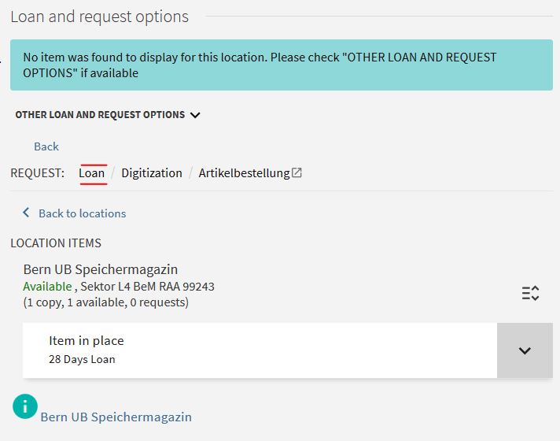The height and width of the screenshot is (441, 560).
Task: Collapse using chevron beside Other Loan and Request Options
Action: [195, 115]
